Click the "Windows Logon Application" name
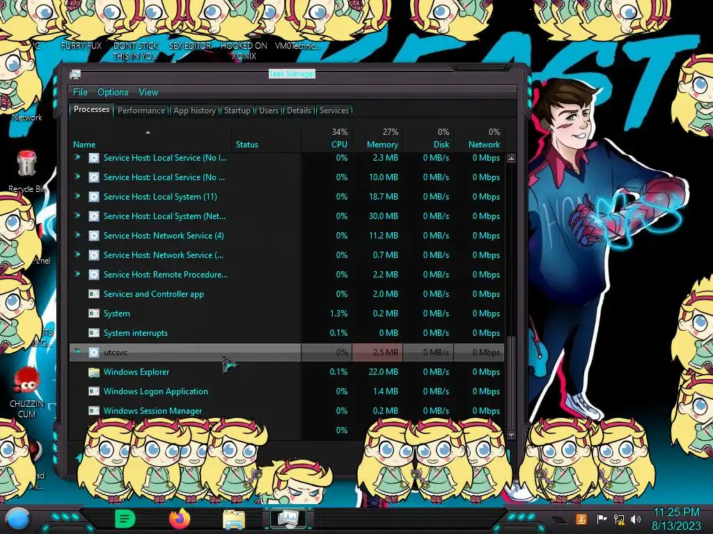 click(x=155, y=391)
